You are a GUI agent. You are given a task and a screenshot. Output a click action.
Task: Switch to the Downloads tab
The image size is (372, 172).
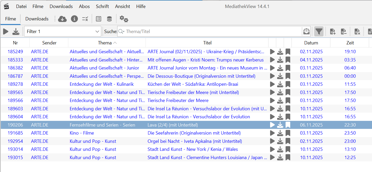point(37,19)
